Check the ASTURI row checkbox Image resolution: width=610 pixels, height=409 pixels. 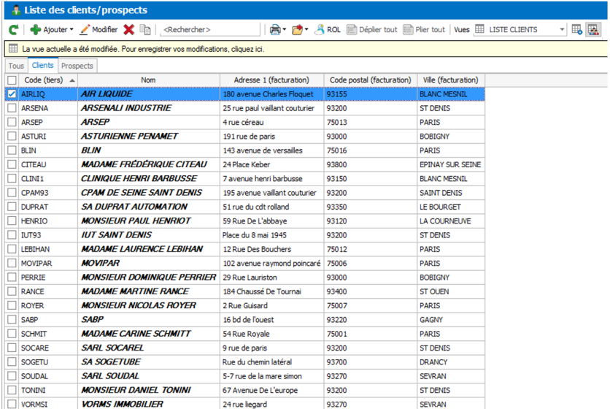click(x=12, y=136)
